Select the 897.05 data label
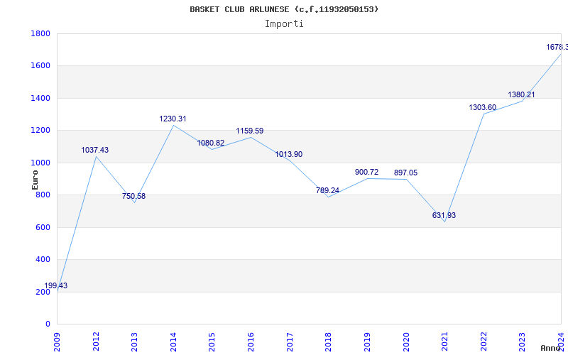Screen dimensions: 568x355 pyautogui.click(x=405, y=173)
